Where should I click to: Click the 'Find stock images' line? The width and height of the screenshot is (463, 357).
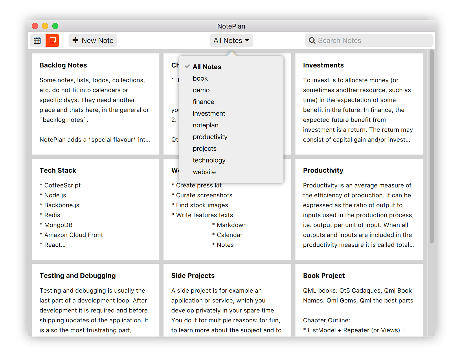click(200, 205)
